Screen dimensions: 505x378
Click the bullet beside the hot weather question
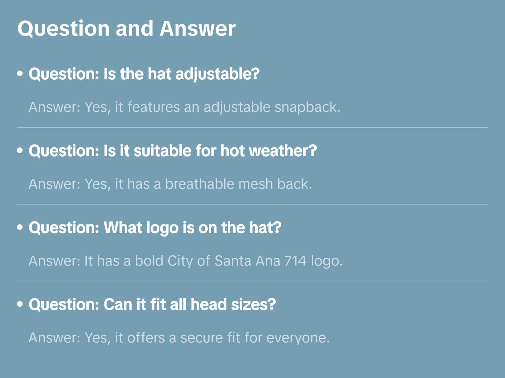[20, 151]
